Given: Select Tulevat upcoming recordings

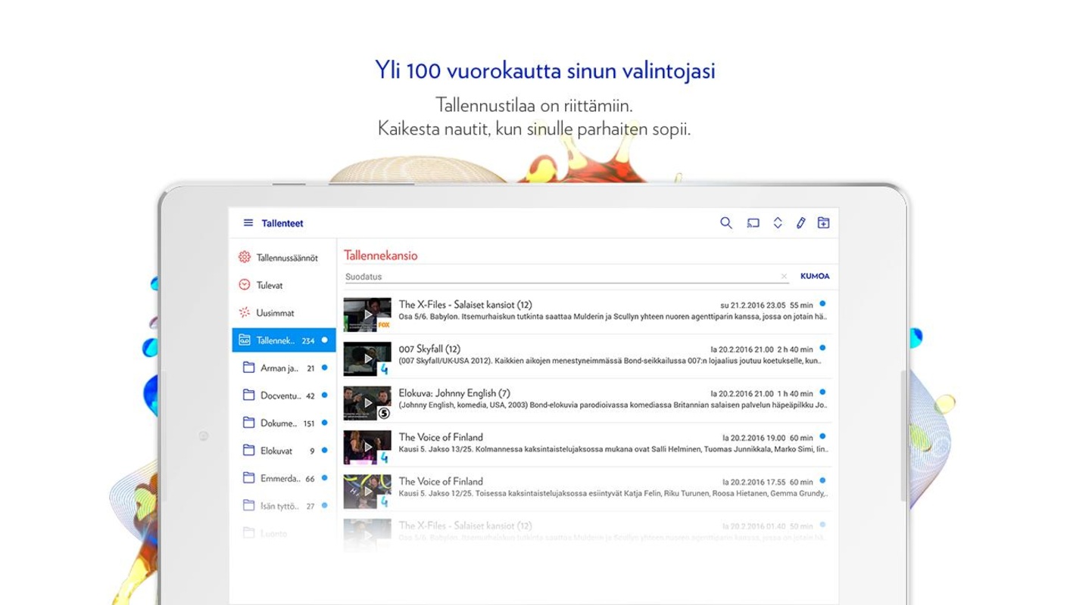Looking at the screenshot, I should pos(284,285).
